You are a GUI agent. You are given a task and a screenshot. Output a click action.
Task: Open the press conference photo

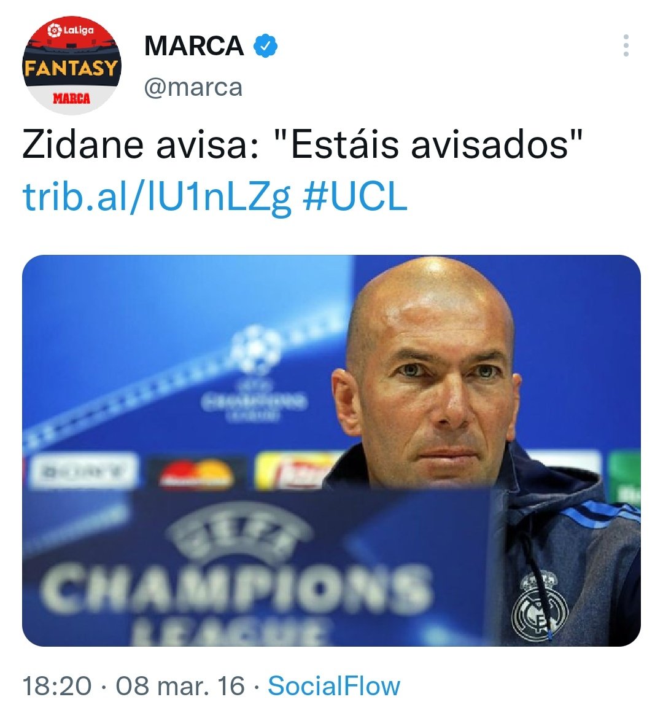pyautogui.click(x=331, y=450)
